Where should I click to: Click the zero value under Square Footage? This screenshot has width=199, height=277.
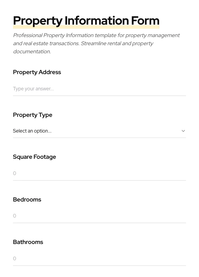pyautogui.click(x=15, y=173)
